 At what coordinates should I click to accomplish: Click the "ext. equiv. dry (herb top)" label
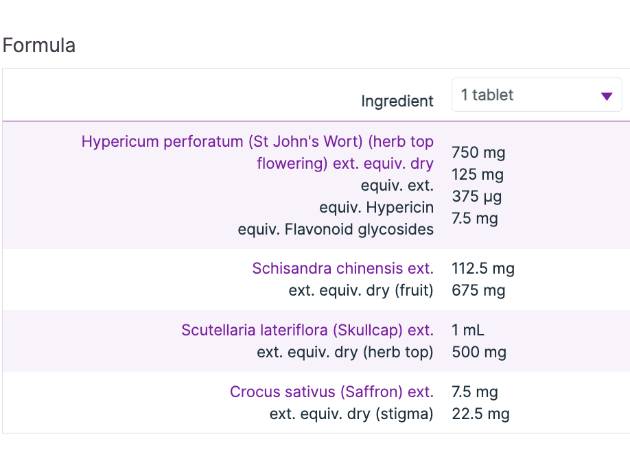(x=345, y=353)
